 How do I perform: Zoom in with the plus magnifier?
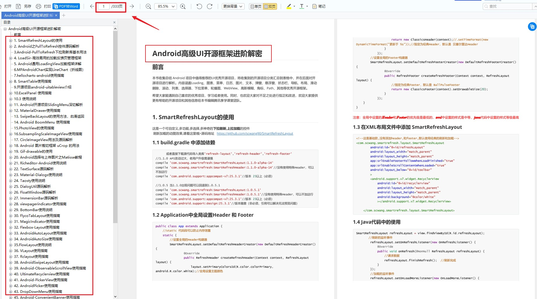pyautogui.click(x=183, y=6)
